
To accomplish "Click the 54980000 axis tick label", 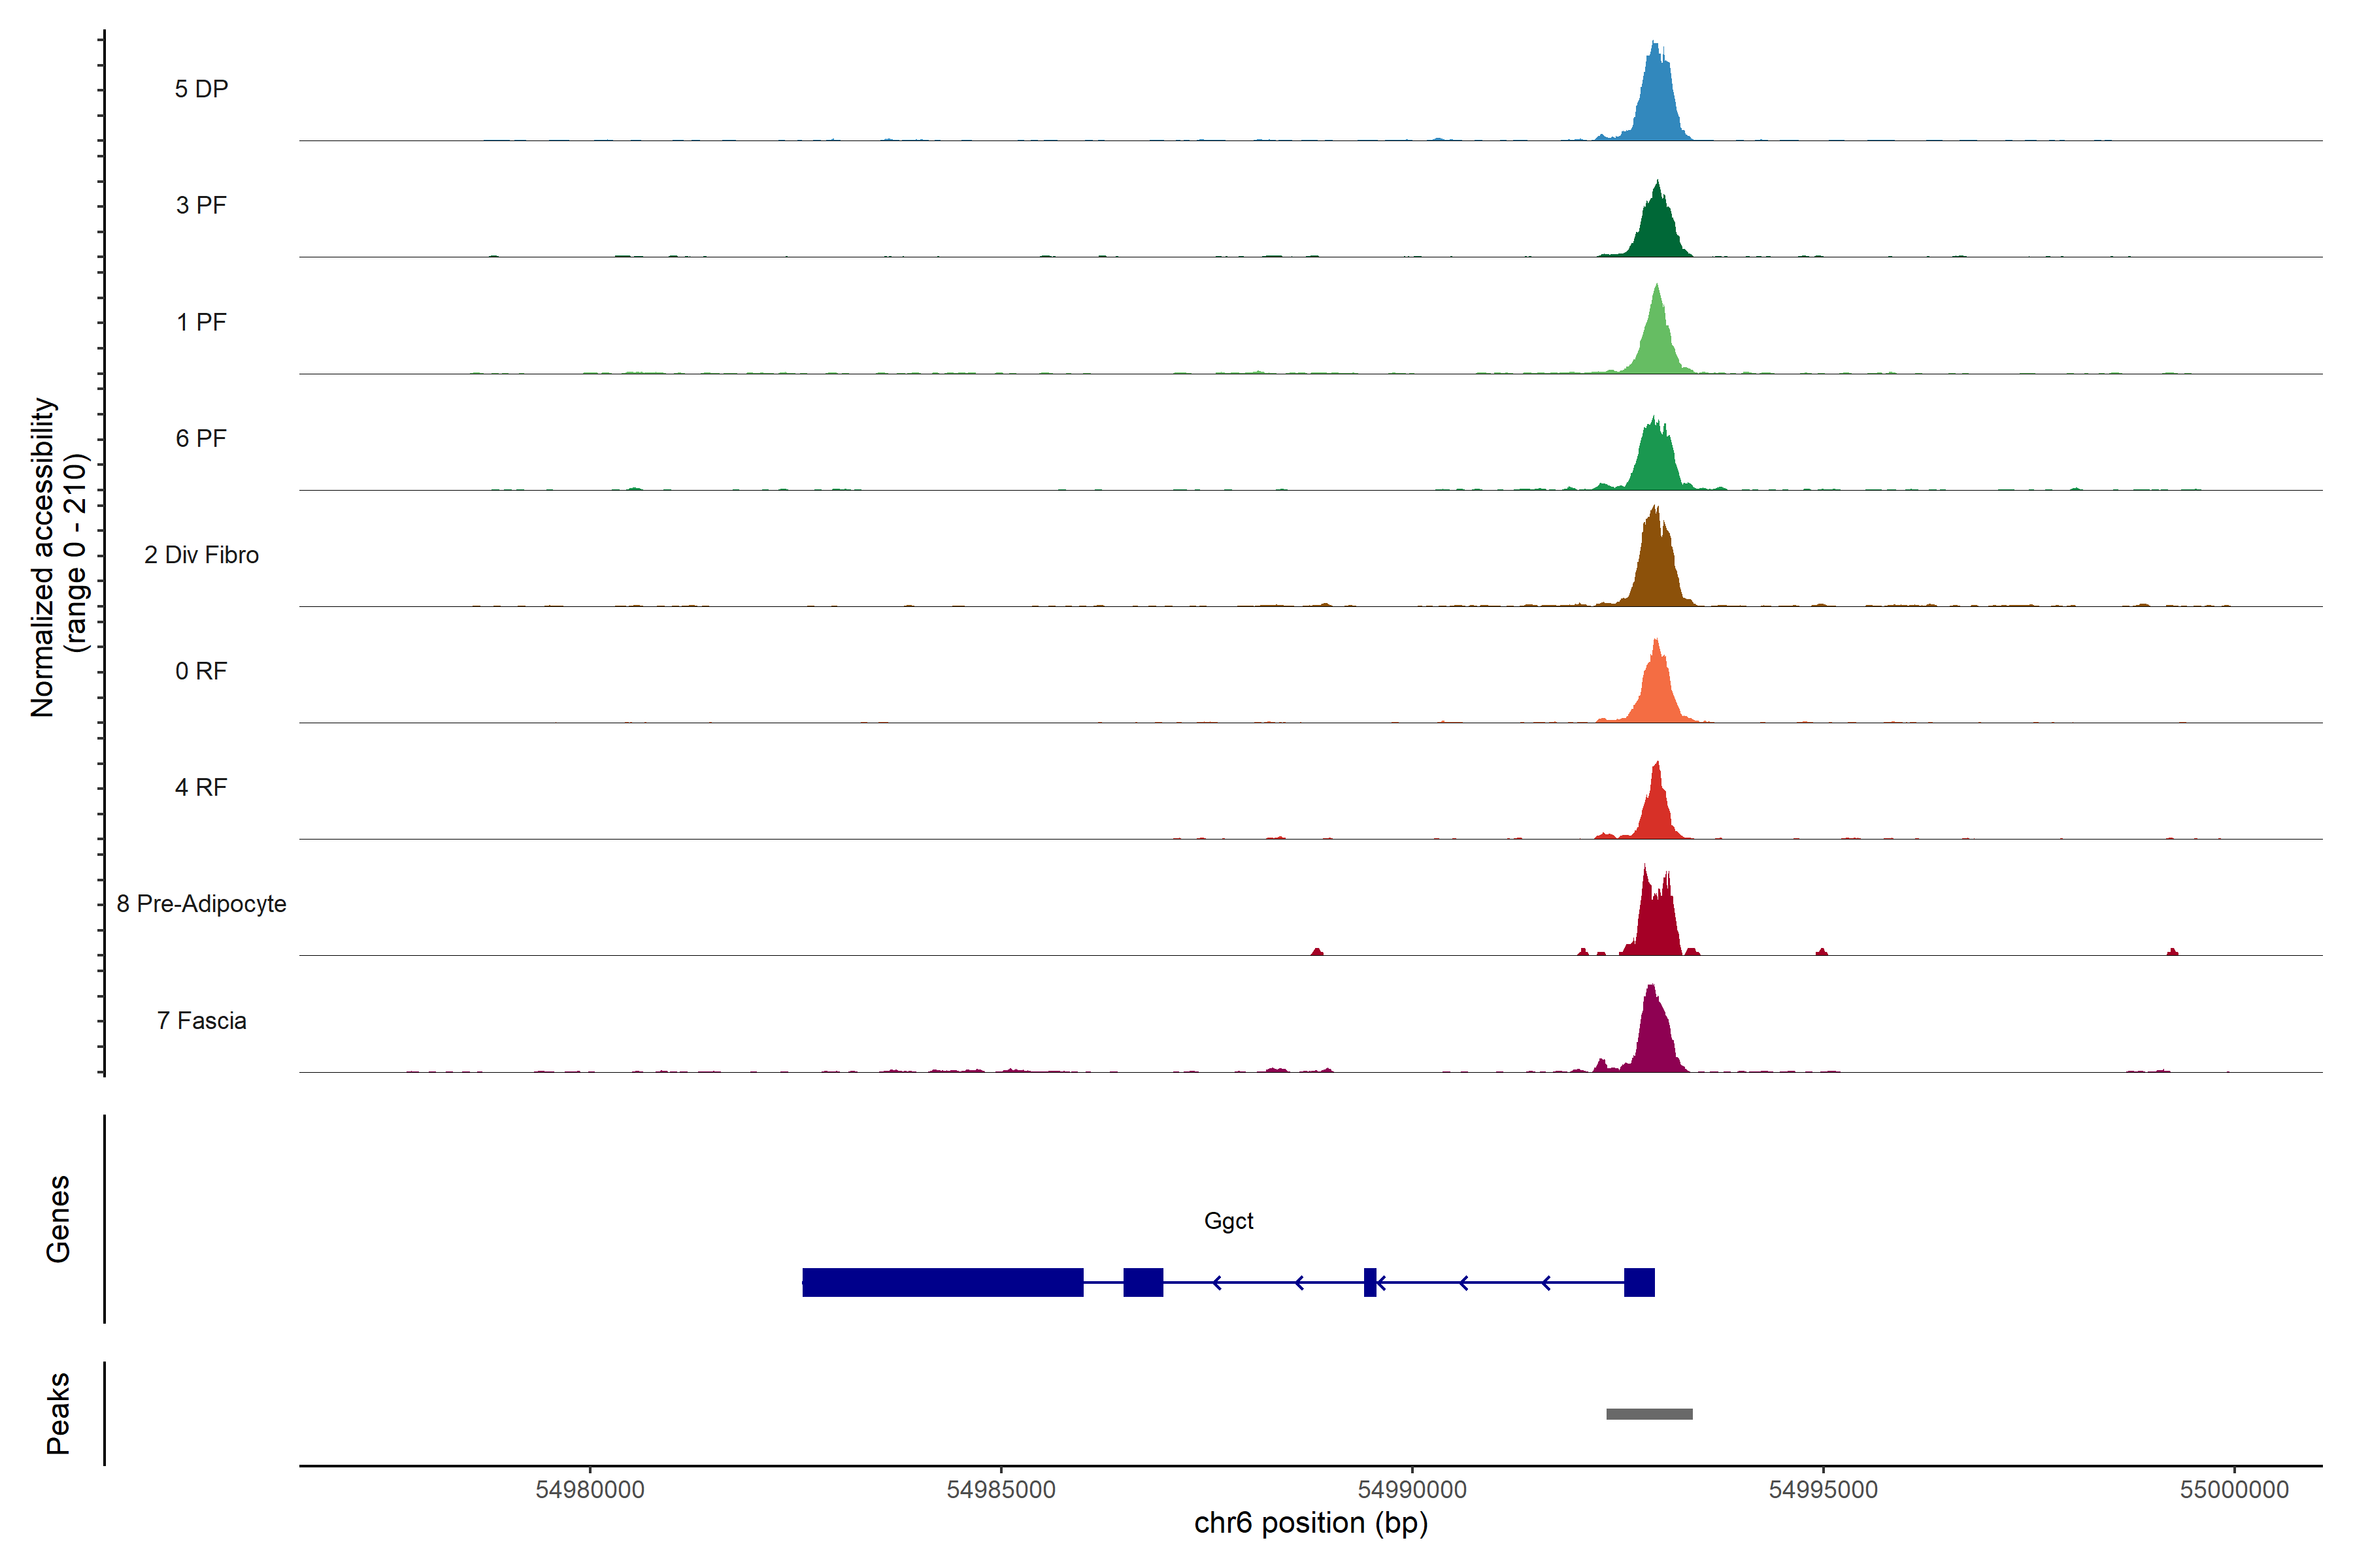I will (590, 1490).
